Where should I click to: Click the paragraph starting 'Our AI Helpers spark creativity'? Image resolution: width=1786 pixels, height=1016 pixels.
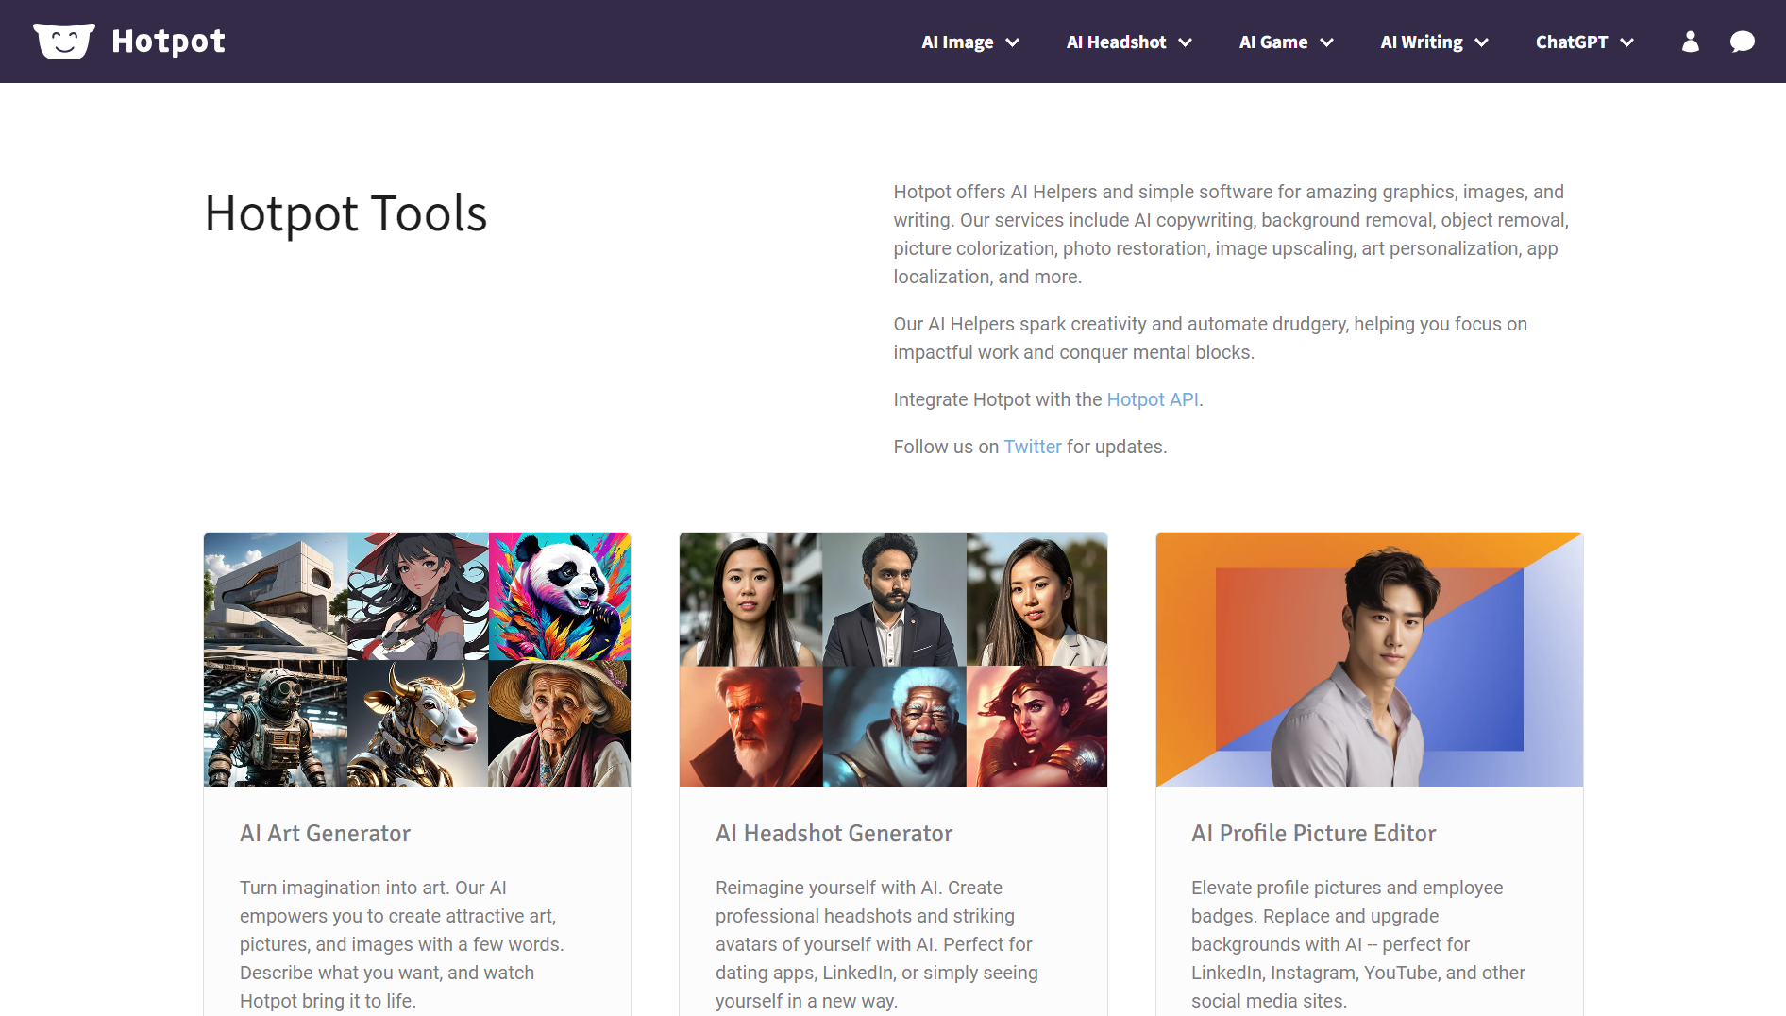(1210, 338)
